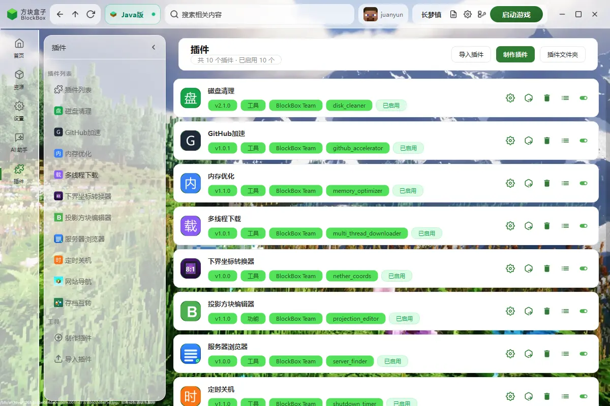This screenshot has height=406, width=610.
Task: Open the juanyun account menu
Action: (383, 15)
